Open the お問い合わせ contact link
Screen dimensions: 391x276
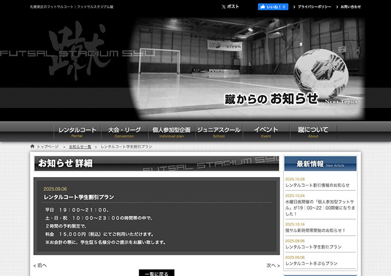[x=350, y=7]
